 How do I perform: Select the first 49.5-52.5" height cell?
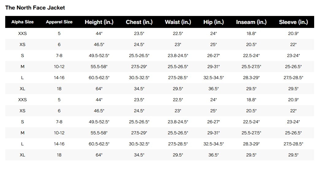click(99, 56)
